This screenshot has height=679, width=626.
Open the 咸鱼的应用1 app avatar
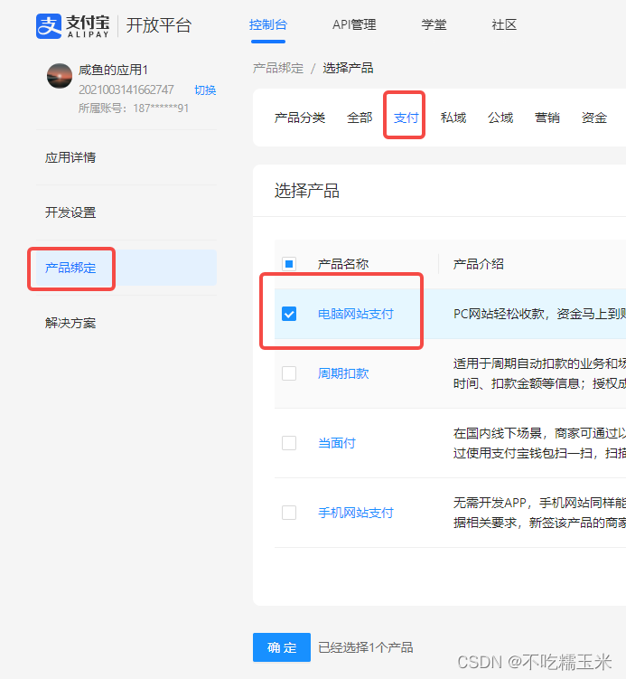tap(60, 76)
